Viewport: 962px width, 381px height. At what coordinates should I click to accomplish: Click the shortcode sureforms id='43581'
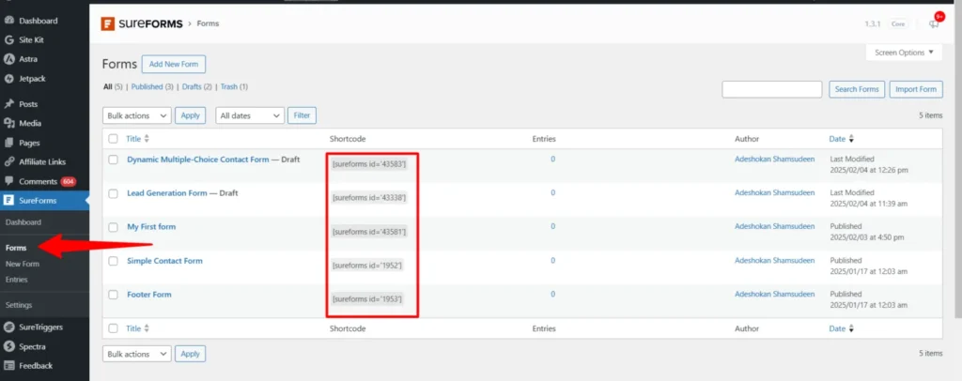click(x=368, y=232)
